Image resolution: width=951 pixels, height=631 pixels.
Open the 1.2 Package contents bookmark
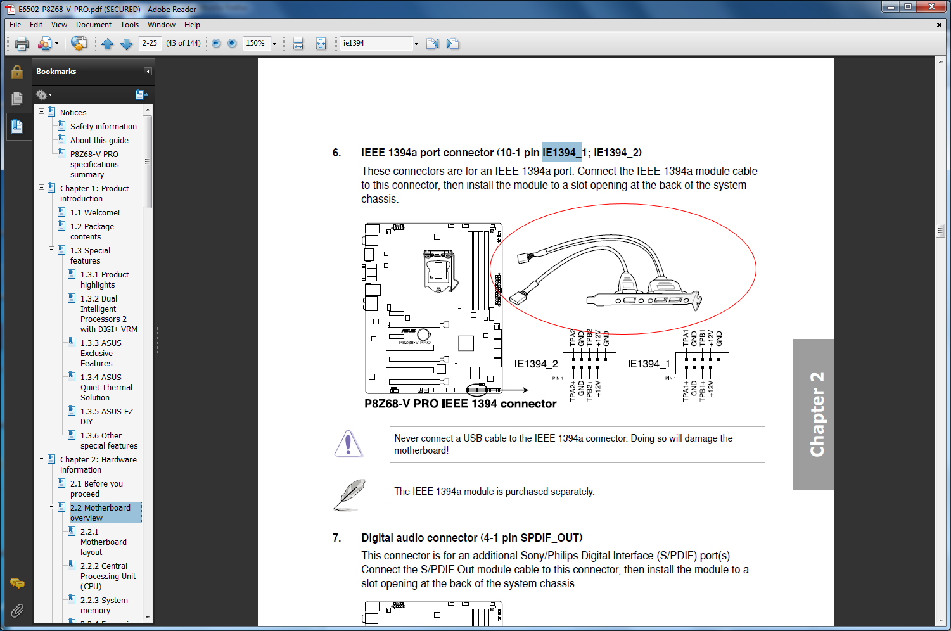click(92, 232)
